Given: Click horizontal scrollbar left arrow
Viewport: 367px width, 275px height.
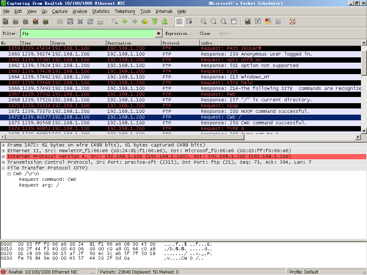Looking at the screenshot, I should point(3,137).
